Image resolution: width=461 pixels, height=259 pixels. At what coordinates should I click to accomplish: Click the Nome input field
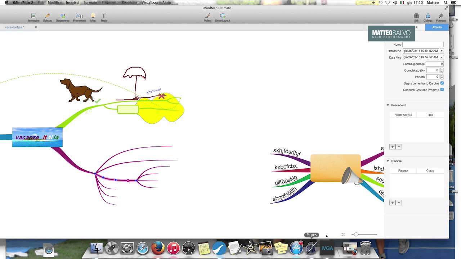point(423,44)
